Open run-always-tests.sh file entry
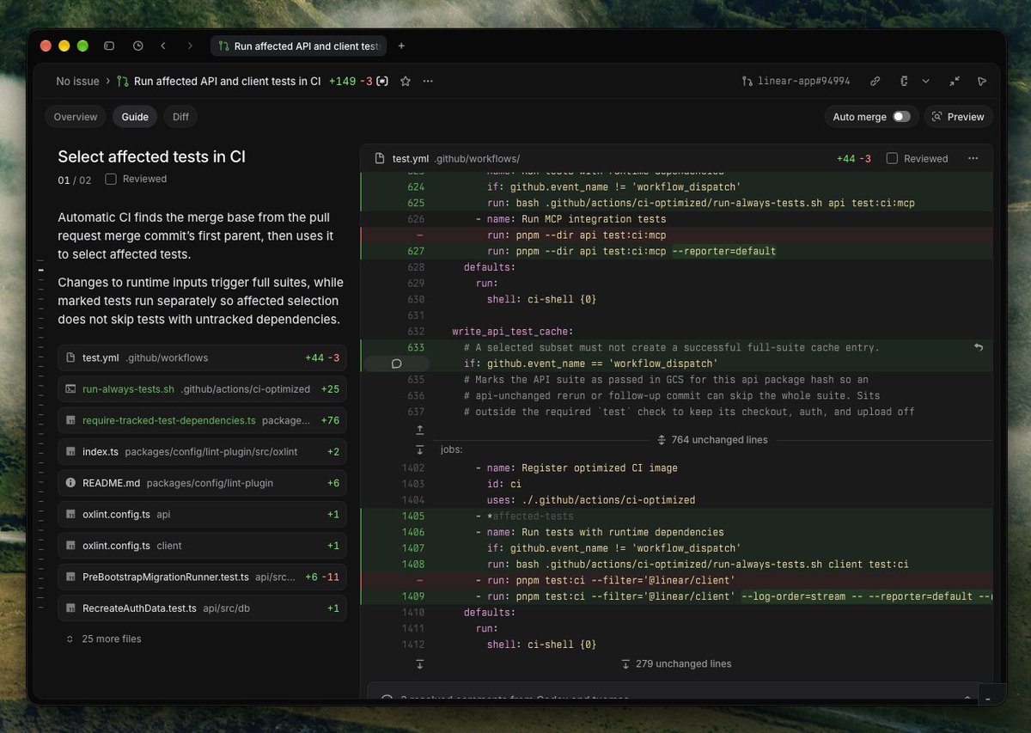 [x=202, y=389]
